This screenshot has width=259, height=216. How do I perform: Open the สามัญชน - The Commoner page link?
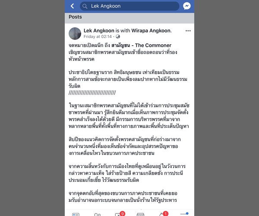141,45
